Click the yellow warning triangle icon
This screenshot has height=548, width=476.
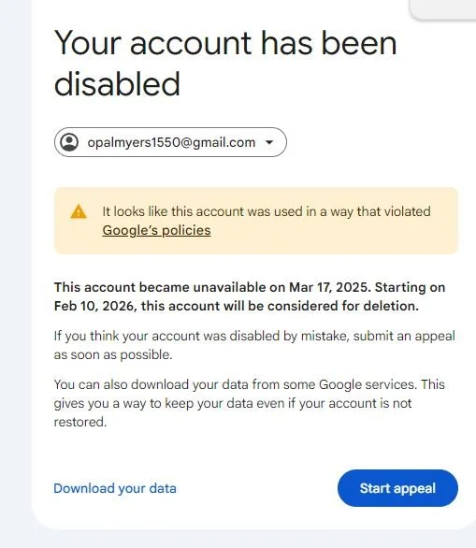click(79, 211)
